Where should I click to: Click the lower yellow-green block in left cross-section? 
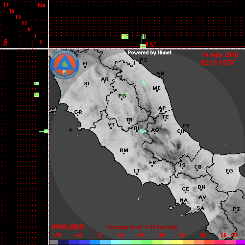[37, 95]
